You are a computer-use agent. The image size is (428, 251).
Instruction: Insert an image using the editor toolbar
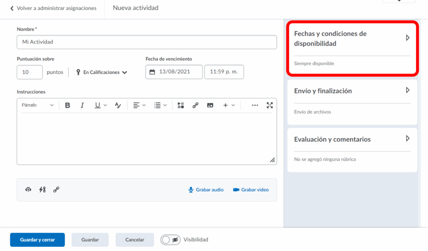[210, 105]
